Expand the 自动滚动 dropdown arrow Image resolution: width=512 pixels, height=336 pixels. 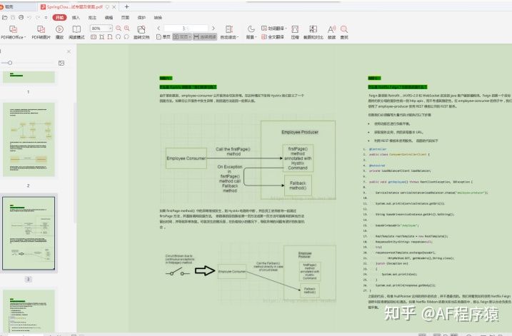pyautogui.click(x=238, y=37)
